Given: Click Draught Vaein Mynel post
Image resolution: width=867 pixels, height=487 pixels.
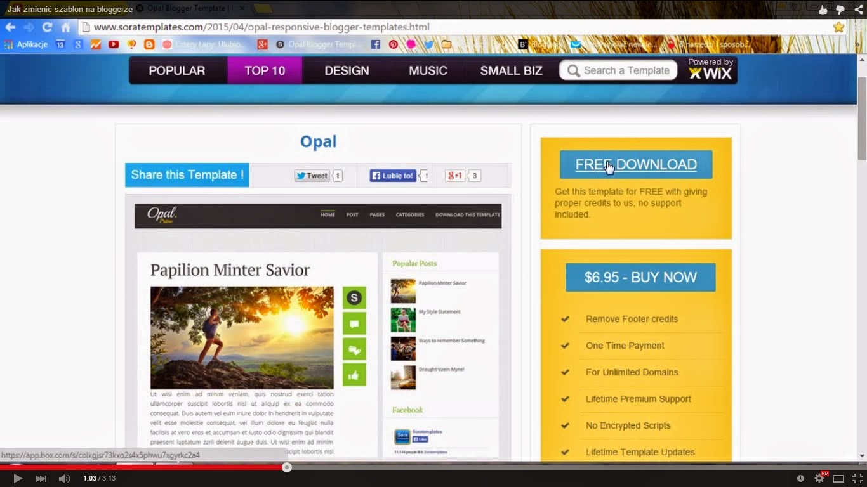Looking at the screenshot, I should pos(441,369).
